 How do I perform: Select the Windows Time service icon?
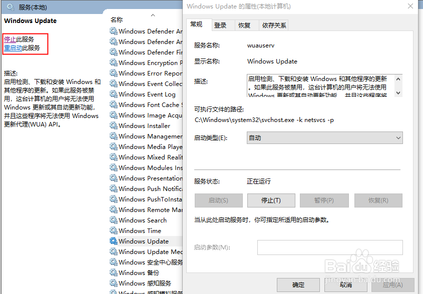tap(114, 230)
